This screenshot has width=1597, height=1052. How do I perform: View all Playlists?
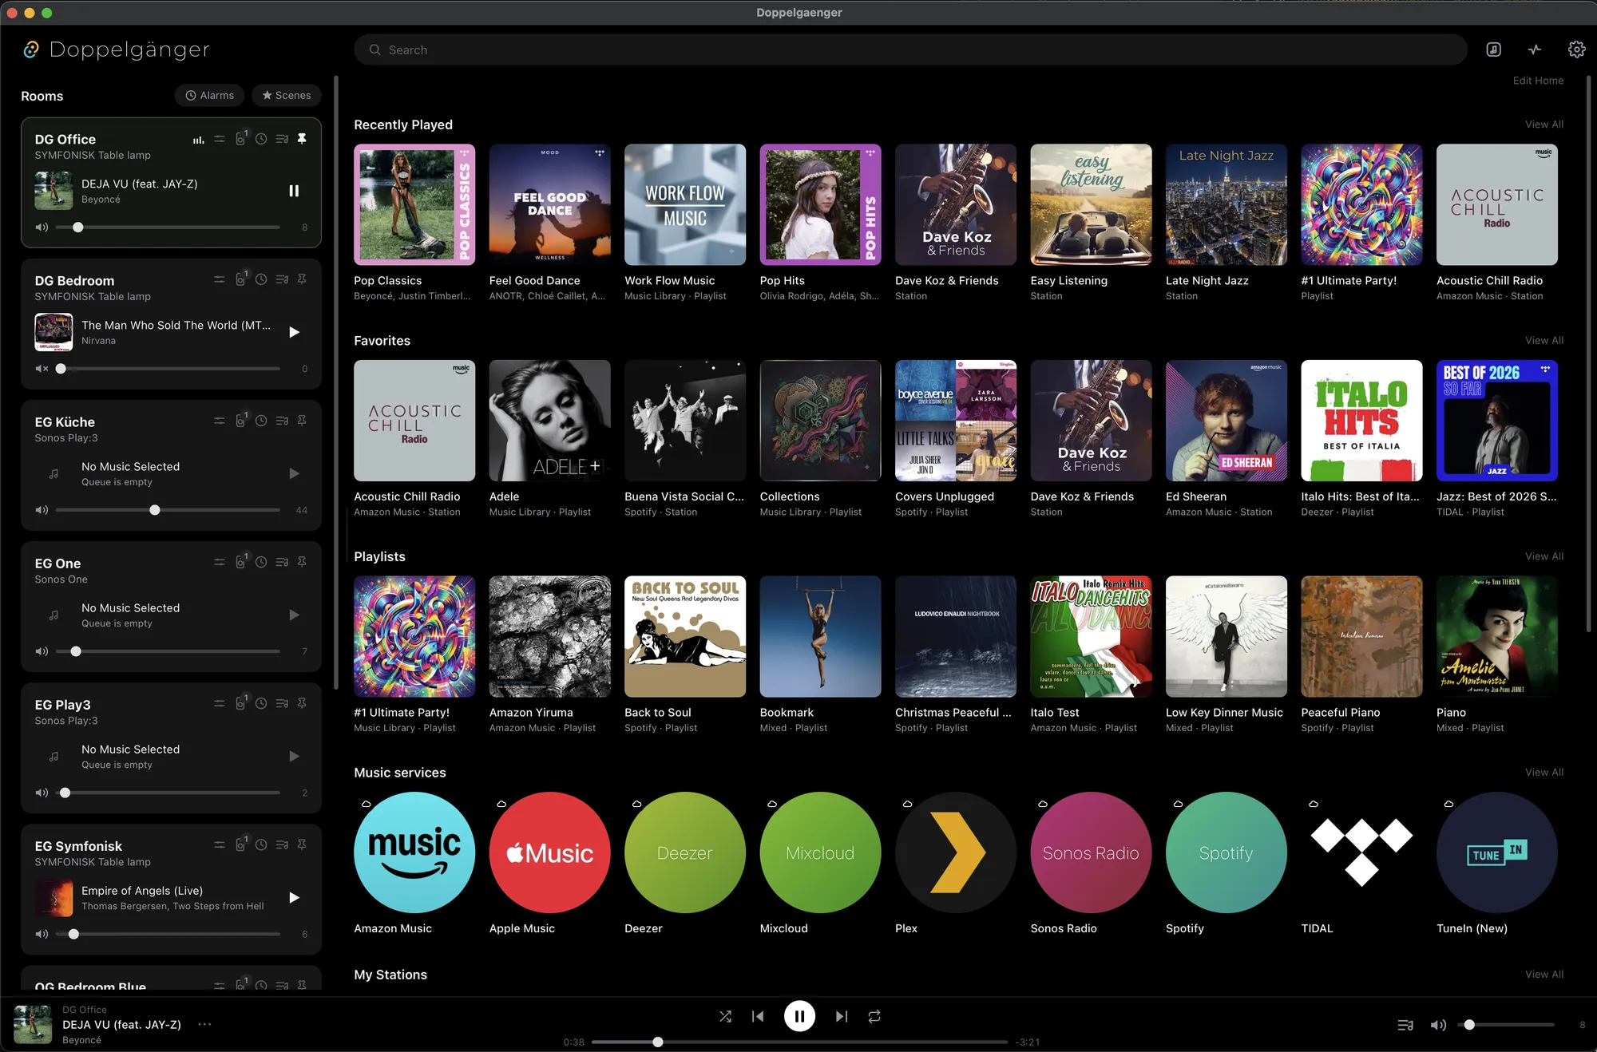(1544, 556)
